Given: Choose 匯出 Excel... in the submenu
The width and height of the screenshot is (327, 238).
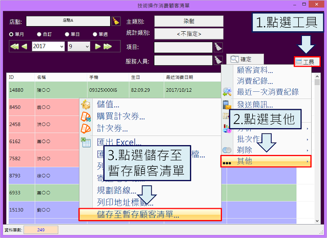Looking at the screenshot, I should [119, 142].
